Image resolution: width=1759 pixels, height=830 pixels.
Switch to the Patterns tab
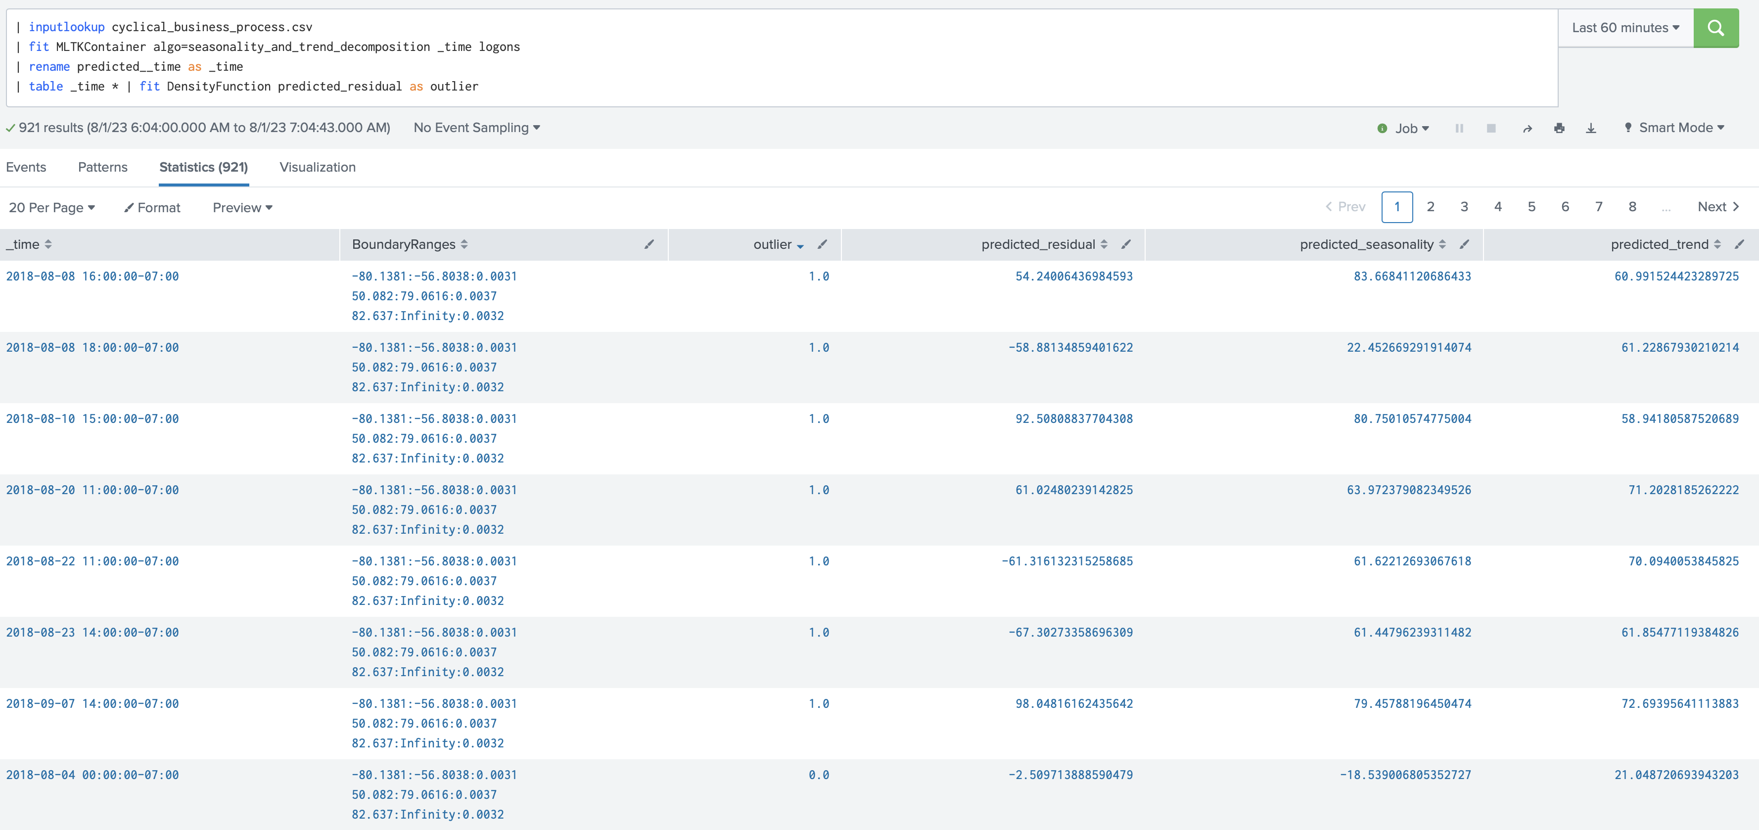pos(102,167)
